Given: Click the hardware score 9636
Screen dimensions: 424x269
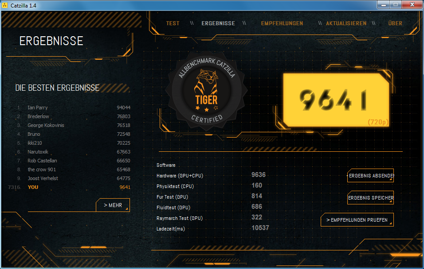Looking at the screenshot, I should tap(259, 175).
